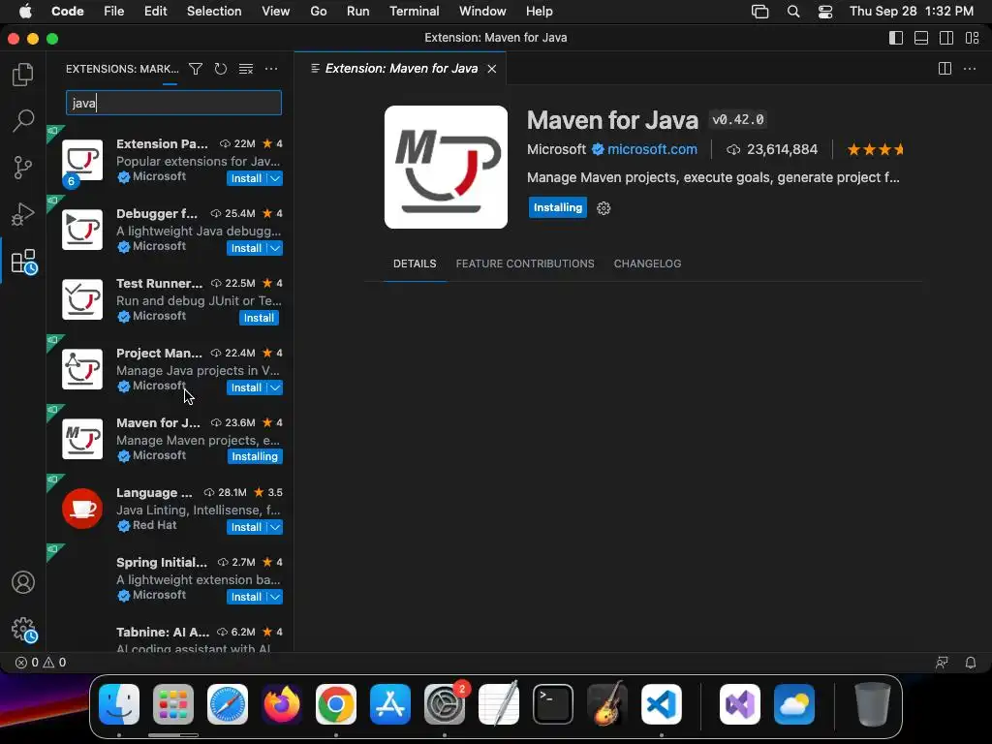Open the feedback icon in status bar
Viewport: 992px width, 744px height.
click(x=942, y=663)
